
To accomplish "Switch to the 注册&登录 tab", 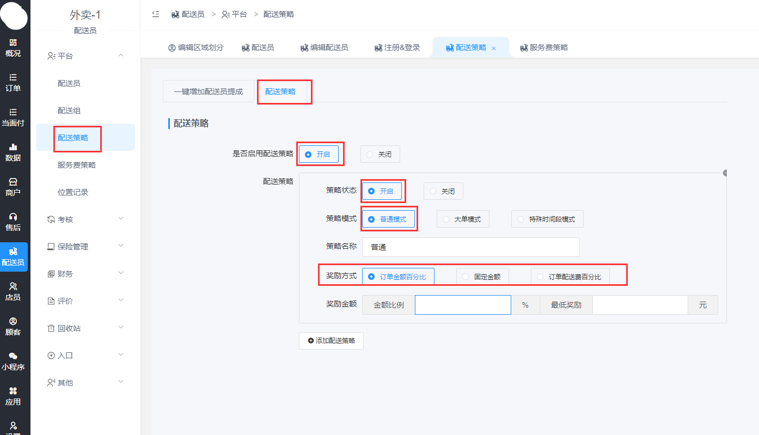I will click(x=397, y=47).
